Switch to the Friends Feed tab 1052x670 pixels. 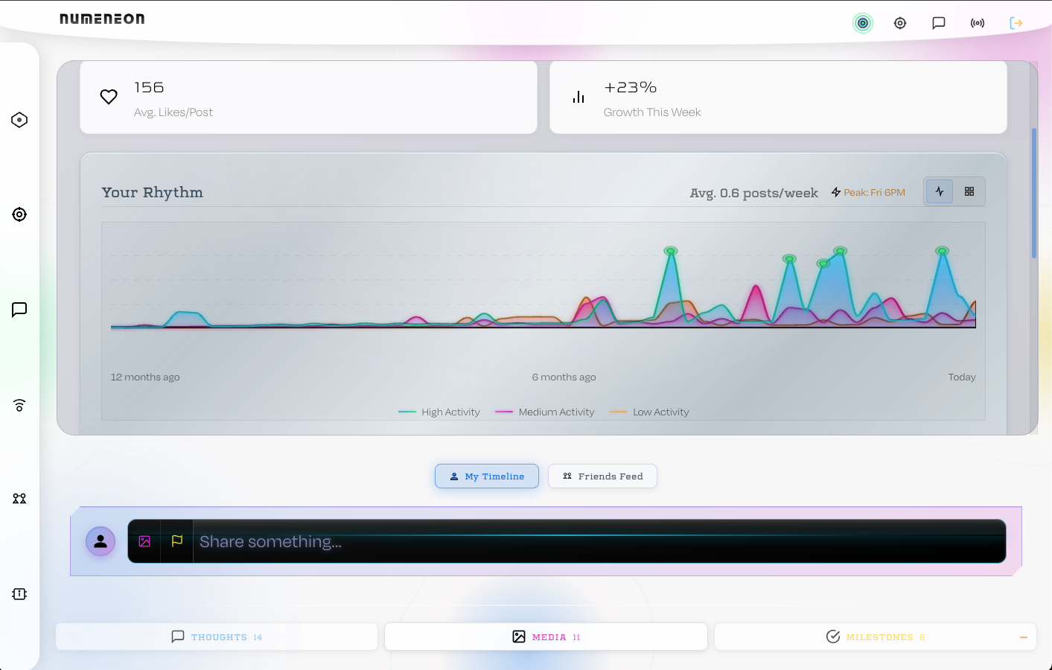pyautogui.click(x=602, y=476)
